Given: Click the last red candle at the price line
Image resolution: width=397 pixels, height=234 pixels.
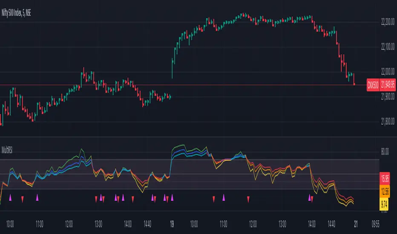Looking at the screenshot, I should (x=354, y=79).
